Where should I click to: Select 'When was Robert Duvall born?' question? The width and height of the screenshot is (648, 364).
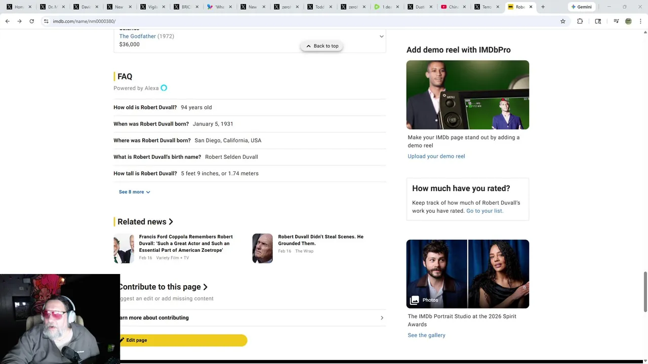coord(151,124)
